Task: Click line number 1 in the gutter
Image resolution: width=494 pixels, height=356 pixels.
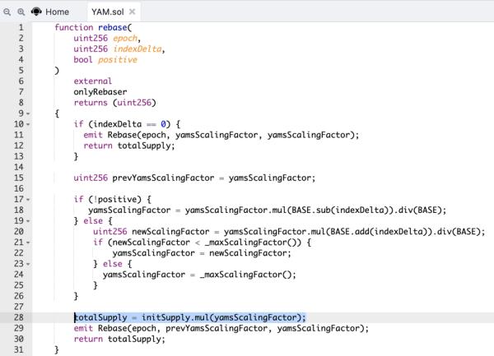Action: [20, 27]
